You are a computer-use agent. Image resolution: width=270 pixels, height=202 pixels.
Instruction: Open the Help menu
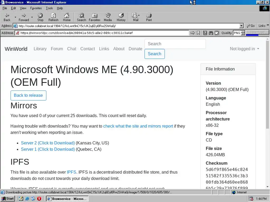60,8
